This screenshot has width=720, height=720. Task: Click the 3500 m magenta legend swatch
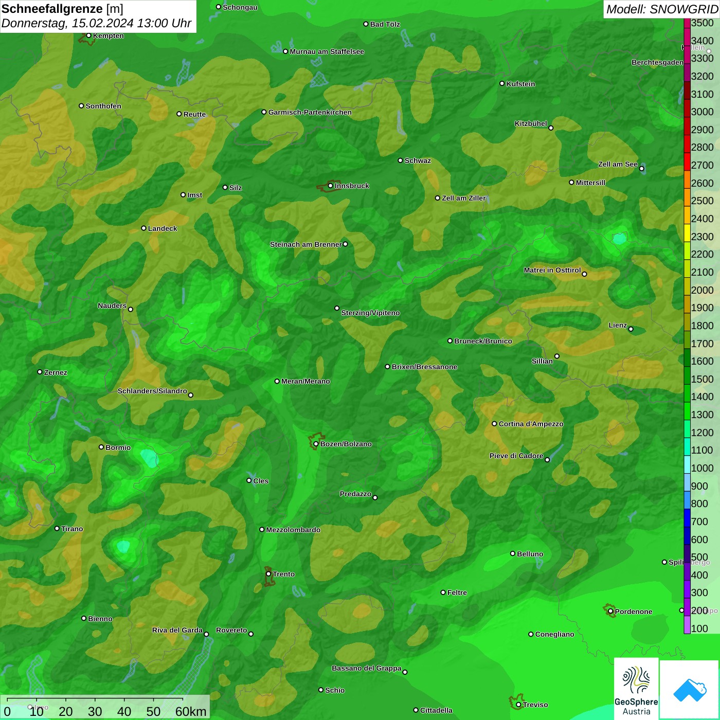pyautogui.click(x=687, y=23)
